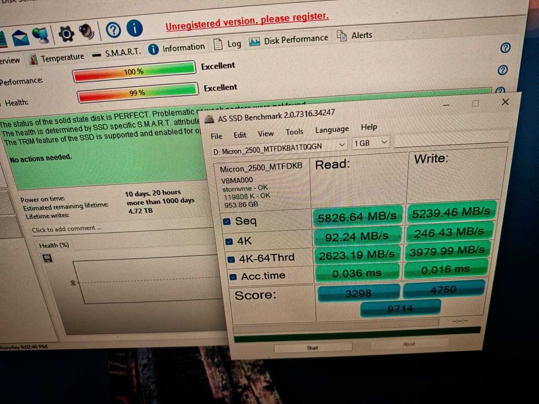Open the Help menu in AS SSD Benchmark

click(x=369, y=127)
